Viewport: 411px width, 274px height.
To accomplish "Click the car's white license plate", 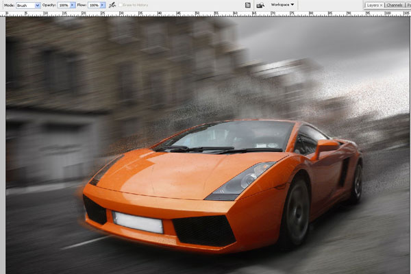I will pyautogui.click(x=138, y=223).
